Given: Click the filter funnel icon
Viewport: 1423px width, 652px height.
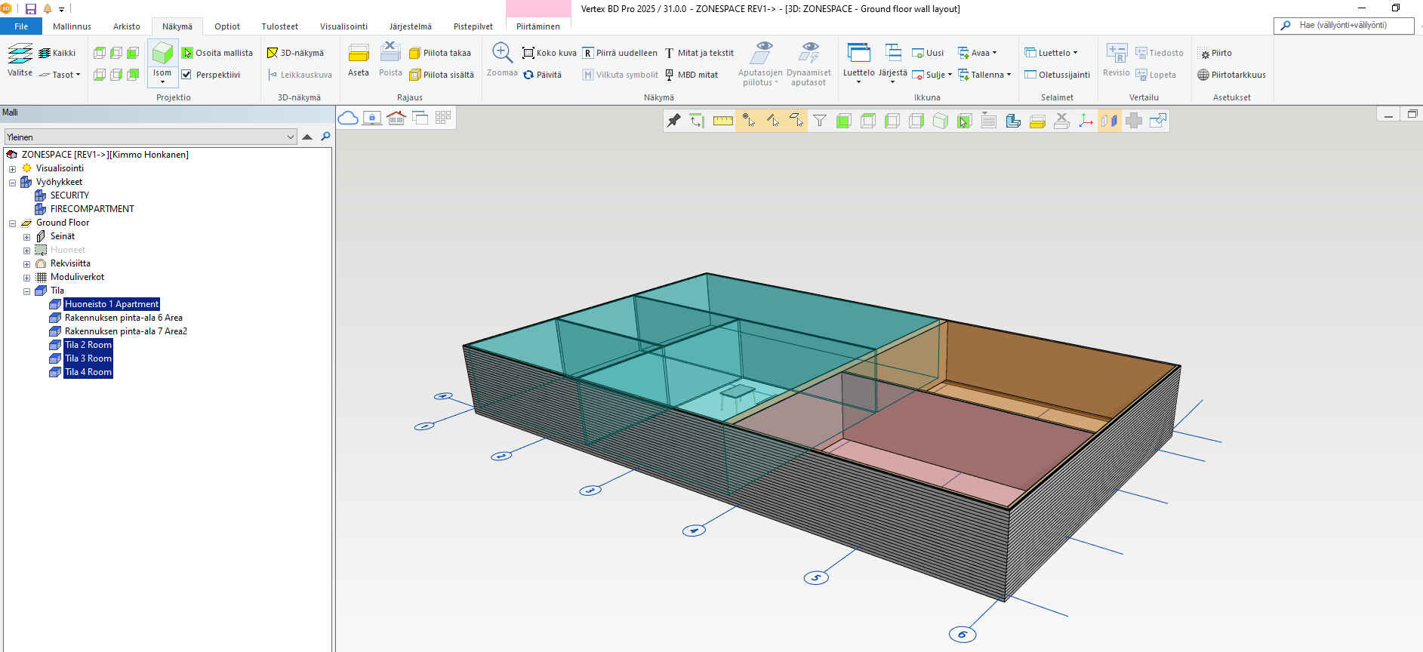Looking at the screenshot, I should 820,121.
